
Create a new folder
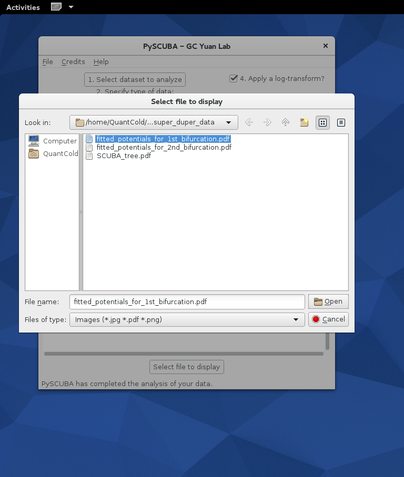(x=304, y=122)
